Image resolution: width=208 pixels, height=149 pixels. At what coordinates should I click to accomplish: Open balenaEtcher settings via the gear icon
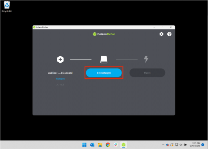click(x=161, y=34)
